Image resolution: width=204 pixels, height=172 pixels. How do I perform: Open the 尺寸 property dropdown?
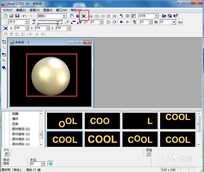27,22
